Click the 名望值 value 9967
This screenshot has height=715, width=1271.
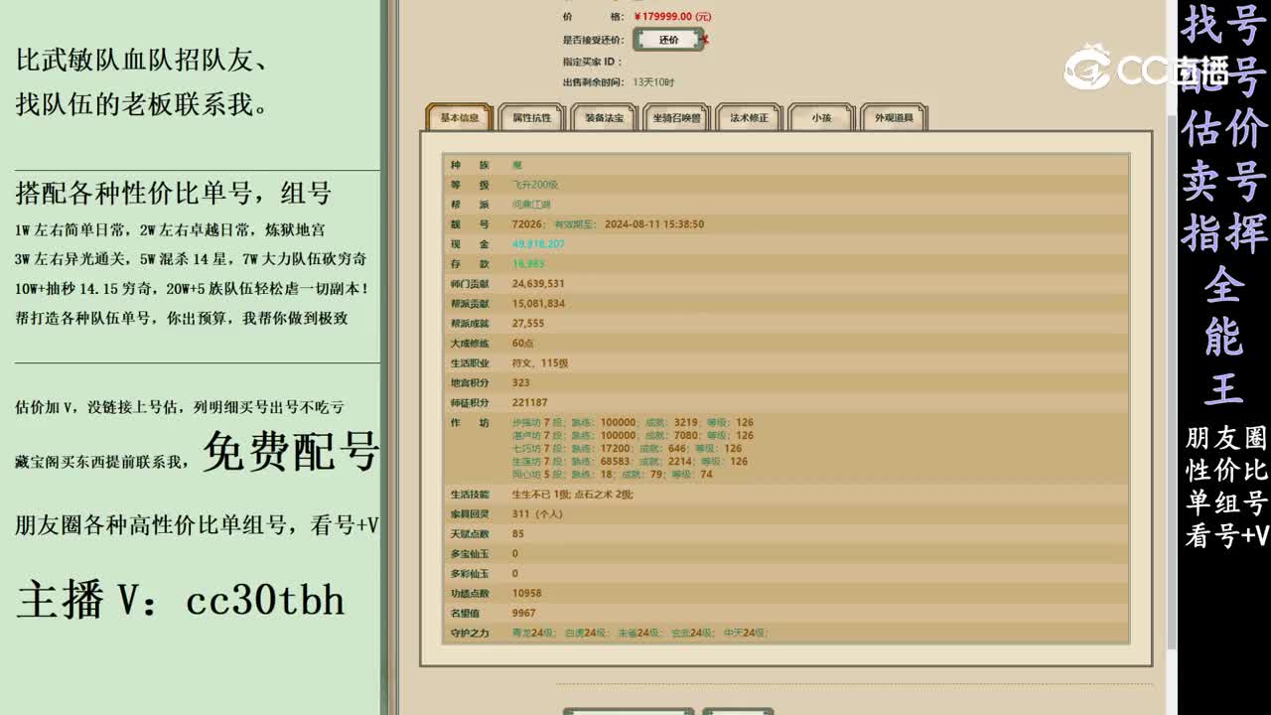click(523, 614)
